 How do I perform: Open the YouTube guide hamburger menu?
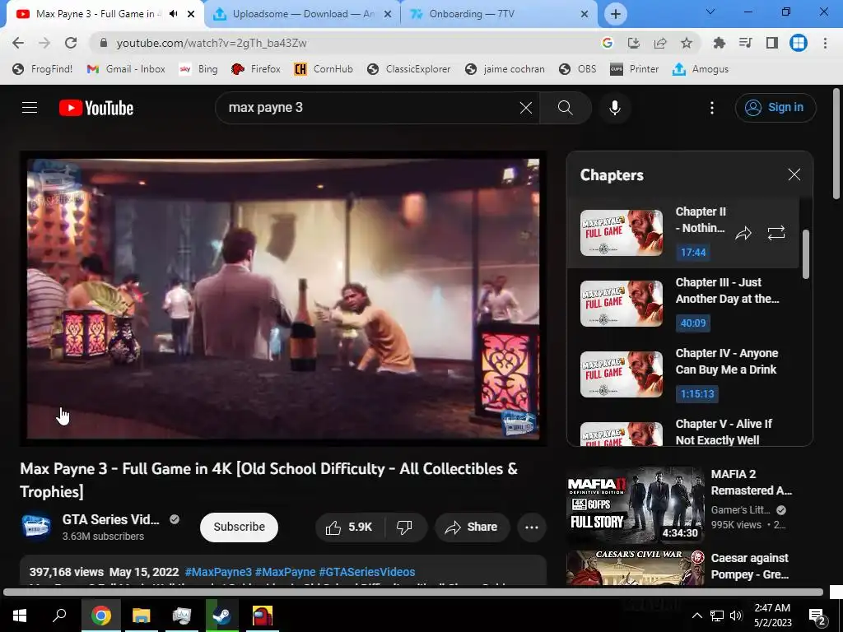coord(30,108)
